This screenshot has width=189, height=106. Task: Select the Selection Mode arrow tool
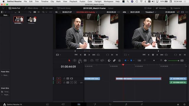click(69, 60)
